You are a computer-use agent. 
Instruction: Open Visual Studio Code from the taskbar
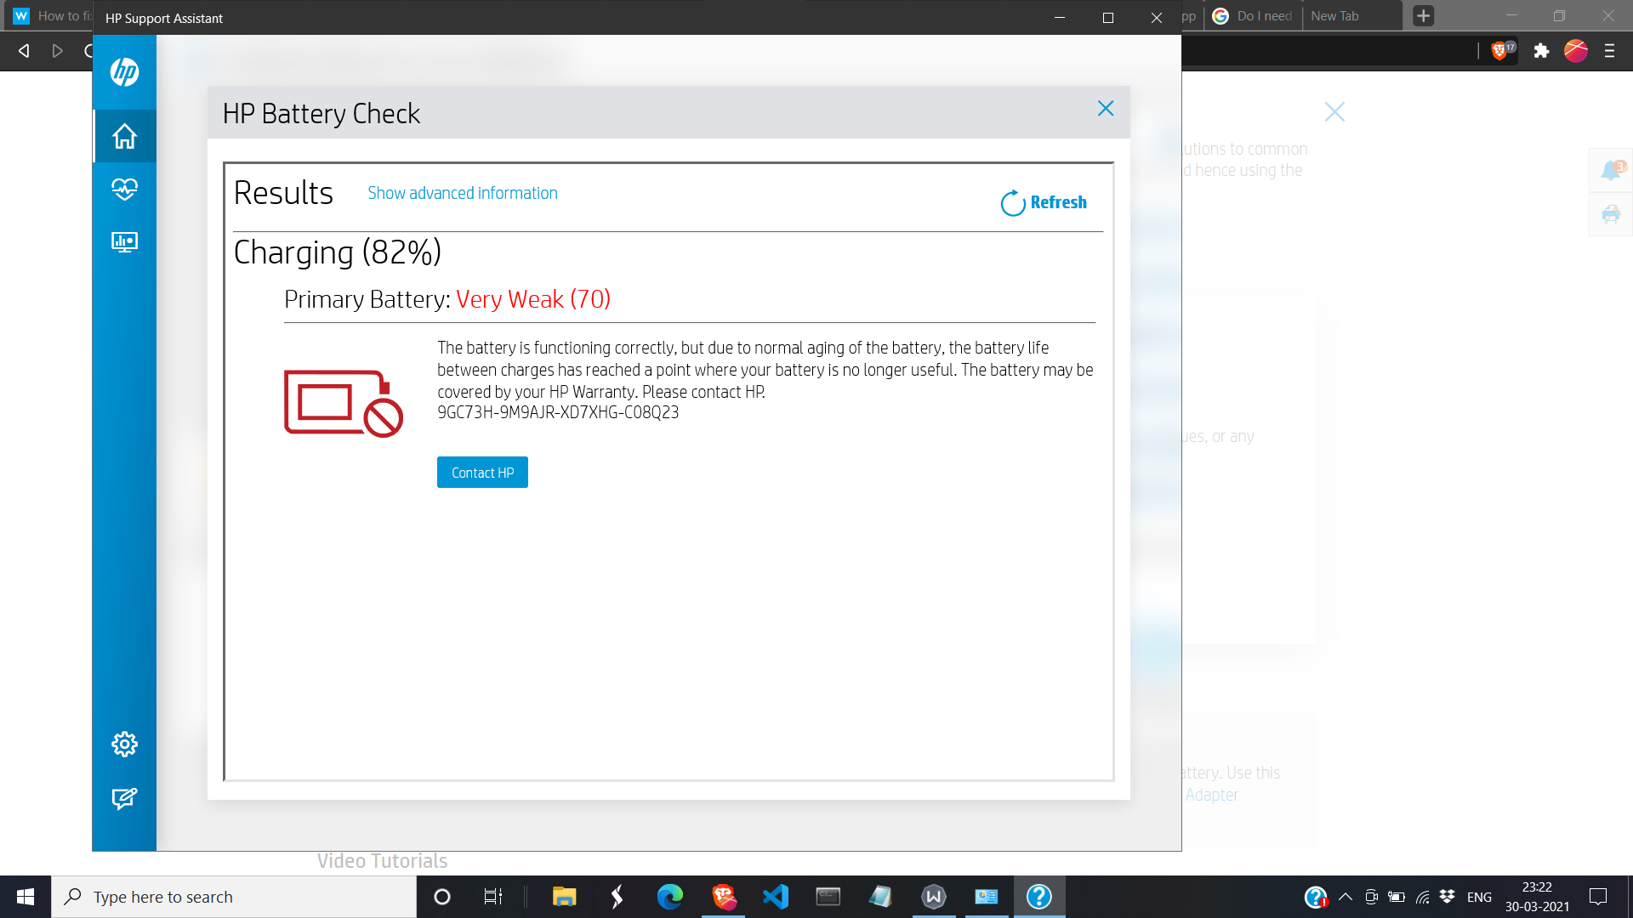pyautogui.click(x=775, y=897)
